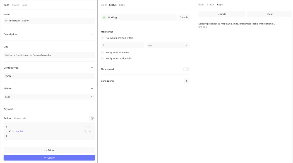The height and width of the screenshot is (163, 293).
Task: Toggle the Time saved switch
Action: click(x=186, y=69)
